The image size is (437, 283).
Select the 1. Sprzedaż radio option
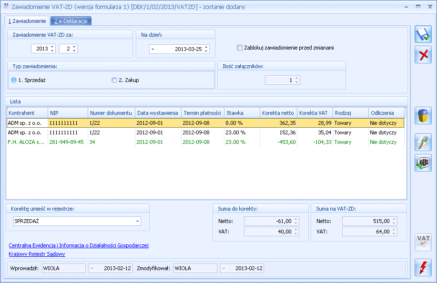[x=14, y=80]
